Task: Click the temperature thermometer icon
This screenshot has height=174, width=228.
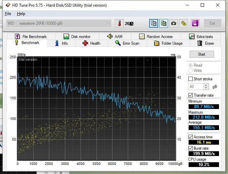Action: 119,23
